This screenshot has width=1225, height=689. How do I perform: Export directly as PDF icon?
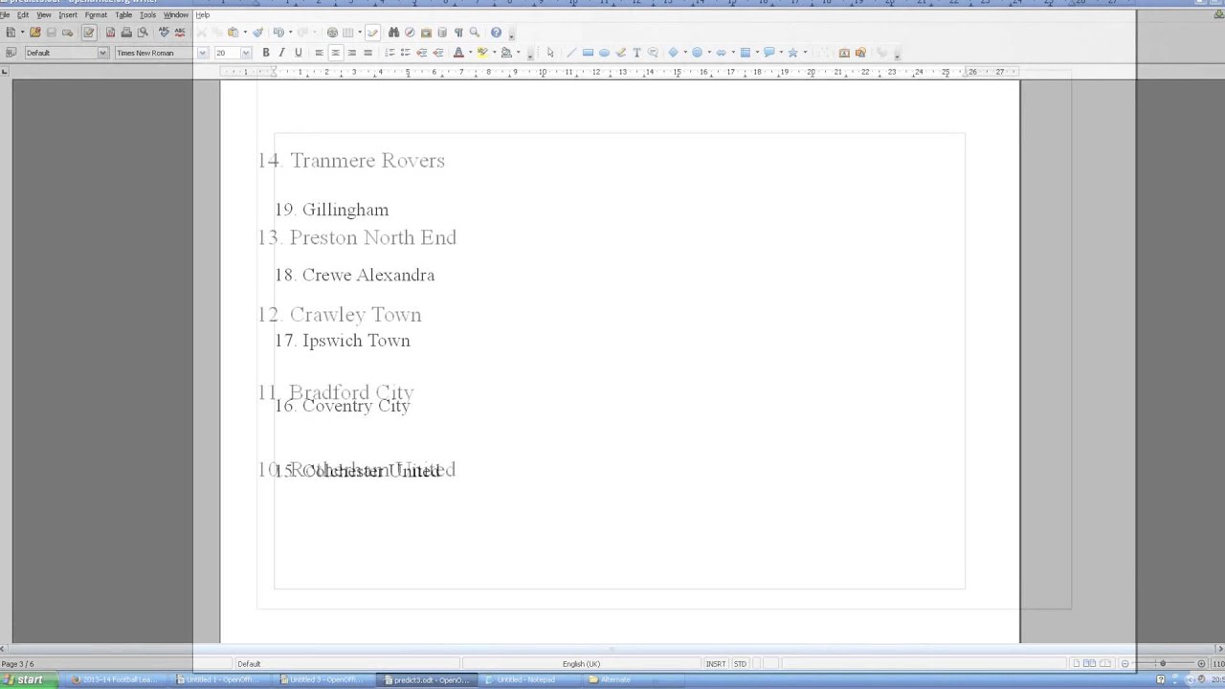pyautogui.click(x=110, y=33)
